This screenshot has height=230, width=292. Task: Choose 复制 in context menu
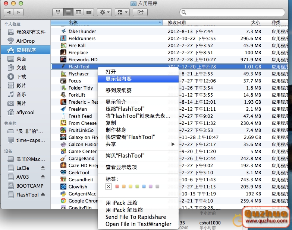click(x=138, y=123)
